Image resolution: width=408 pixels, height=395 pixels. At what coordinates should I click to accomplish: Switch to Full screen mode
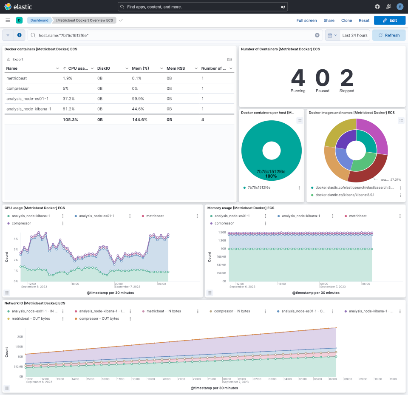tap(306, 20)
